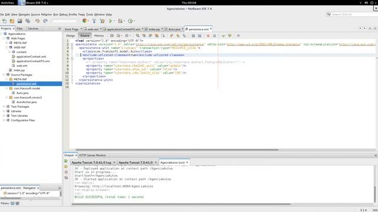Click the Validate XML editor icon

point(230,35)
